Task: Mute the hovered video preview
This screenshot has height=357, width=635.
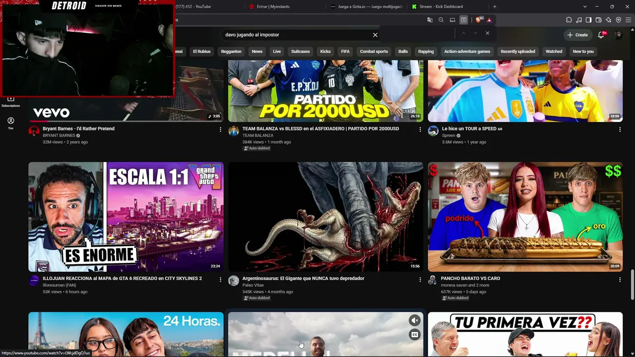Action: tap(415, 320)
